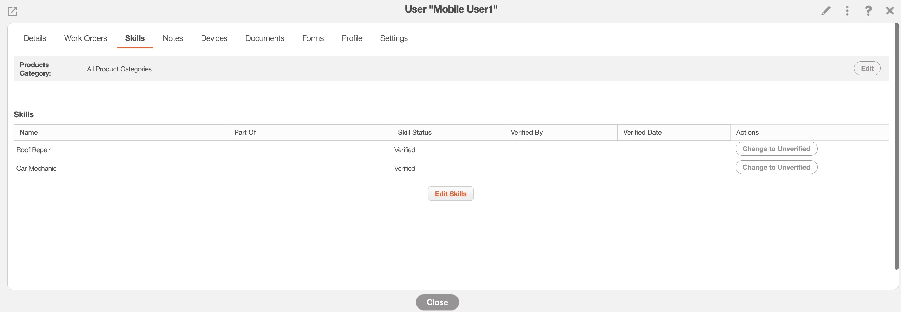This screenshot has height=312, width=901.
Task: Switch to the Details tab
Action: [x=35, y=38]
